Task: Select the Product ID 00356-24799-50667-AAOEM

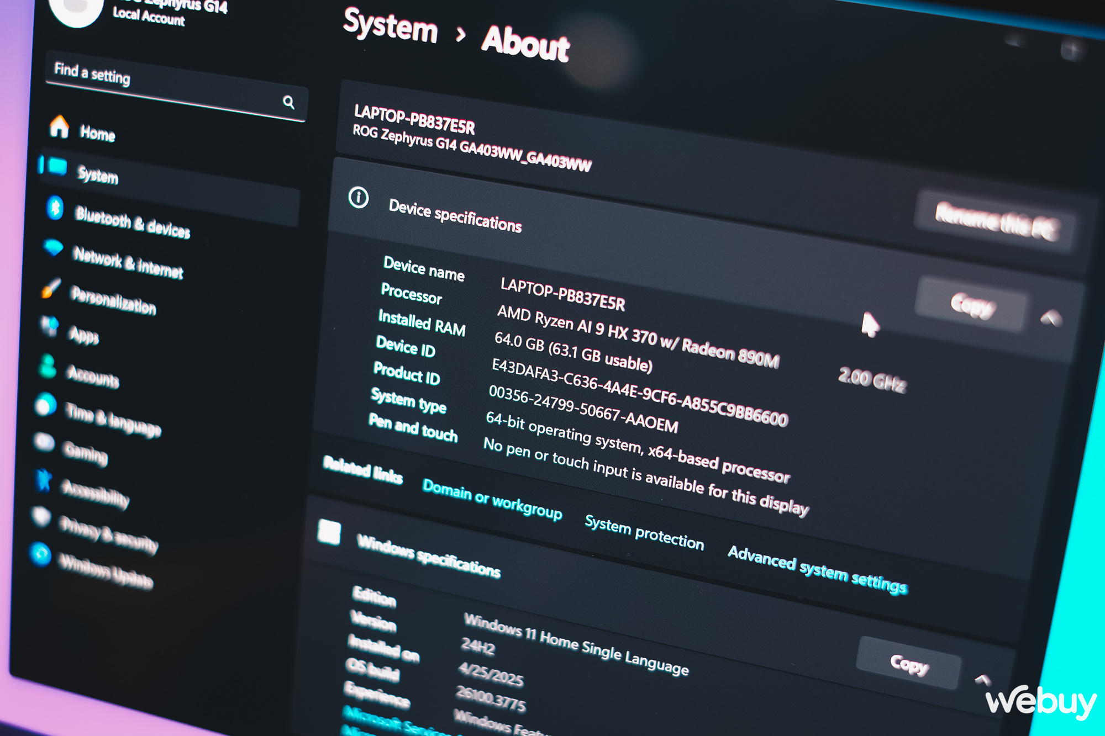Action: 583,410
